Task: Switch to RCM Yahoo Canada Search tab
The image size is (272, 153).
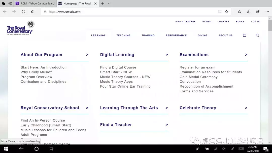Action: [x=35, y=4]
